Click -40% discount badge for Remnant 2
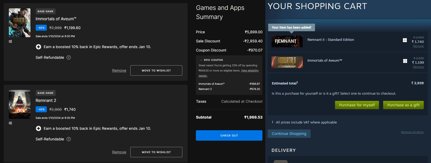The width and height of the screenshot is (431, 163). point(41,109)
